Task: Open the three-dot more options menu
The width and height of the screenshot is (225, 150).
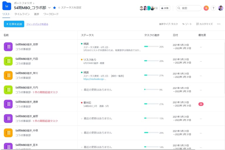Action: click(219, 24)
